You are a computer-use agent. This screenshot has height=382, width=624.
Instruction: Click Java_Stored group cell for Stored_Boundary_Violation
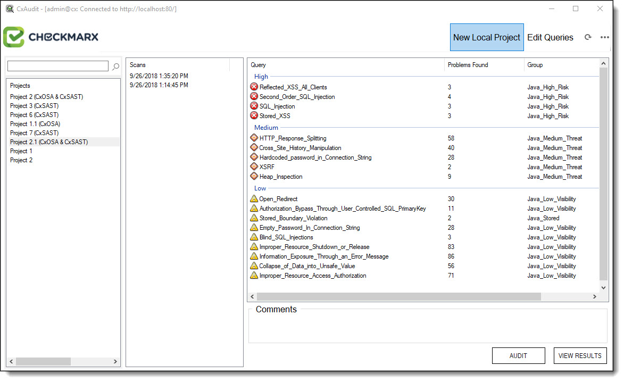(543, 218)
